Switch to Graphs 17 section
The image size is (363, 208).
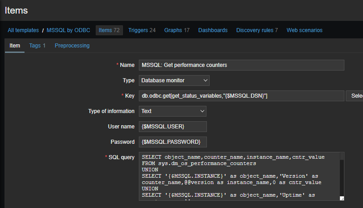[x=177, y=30]
